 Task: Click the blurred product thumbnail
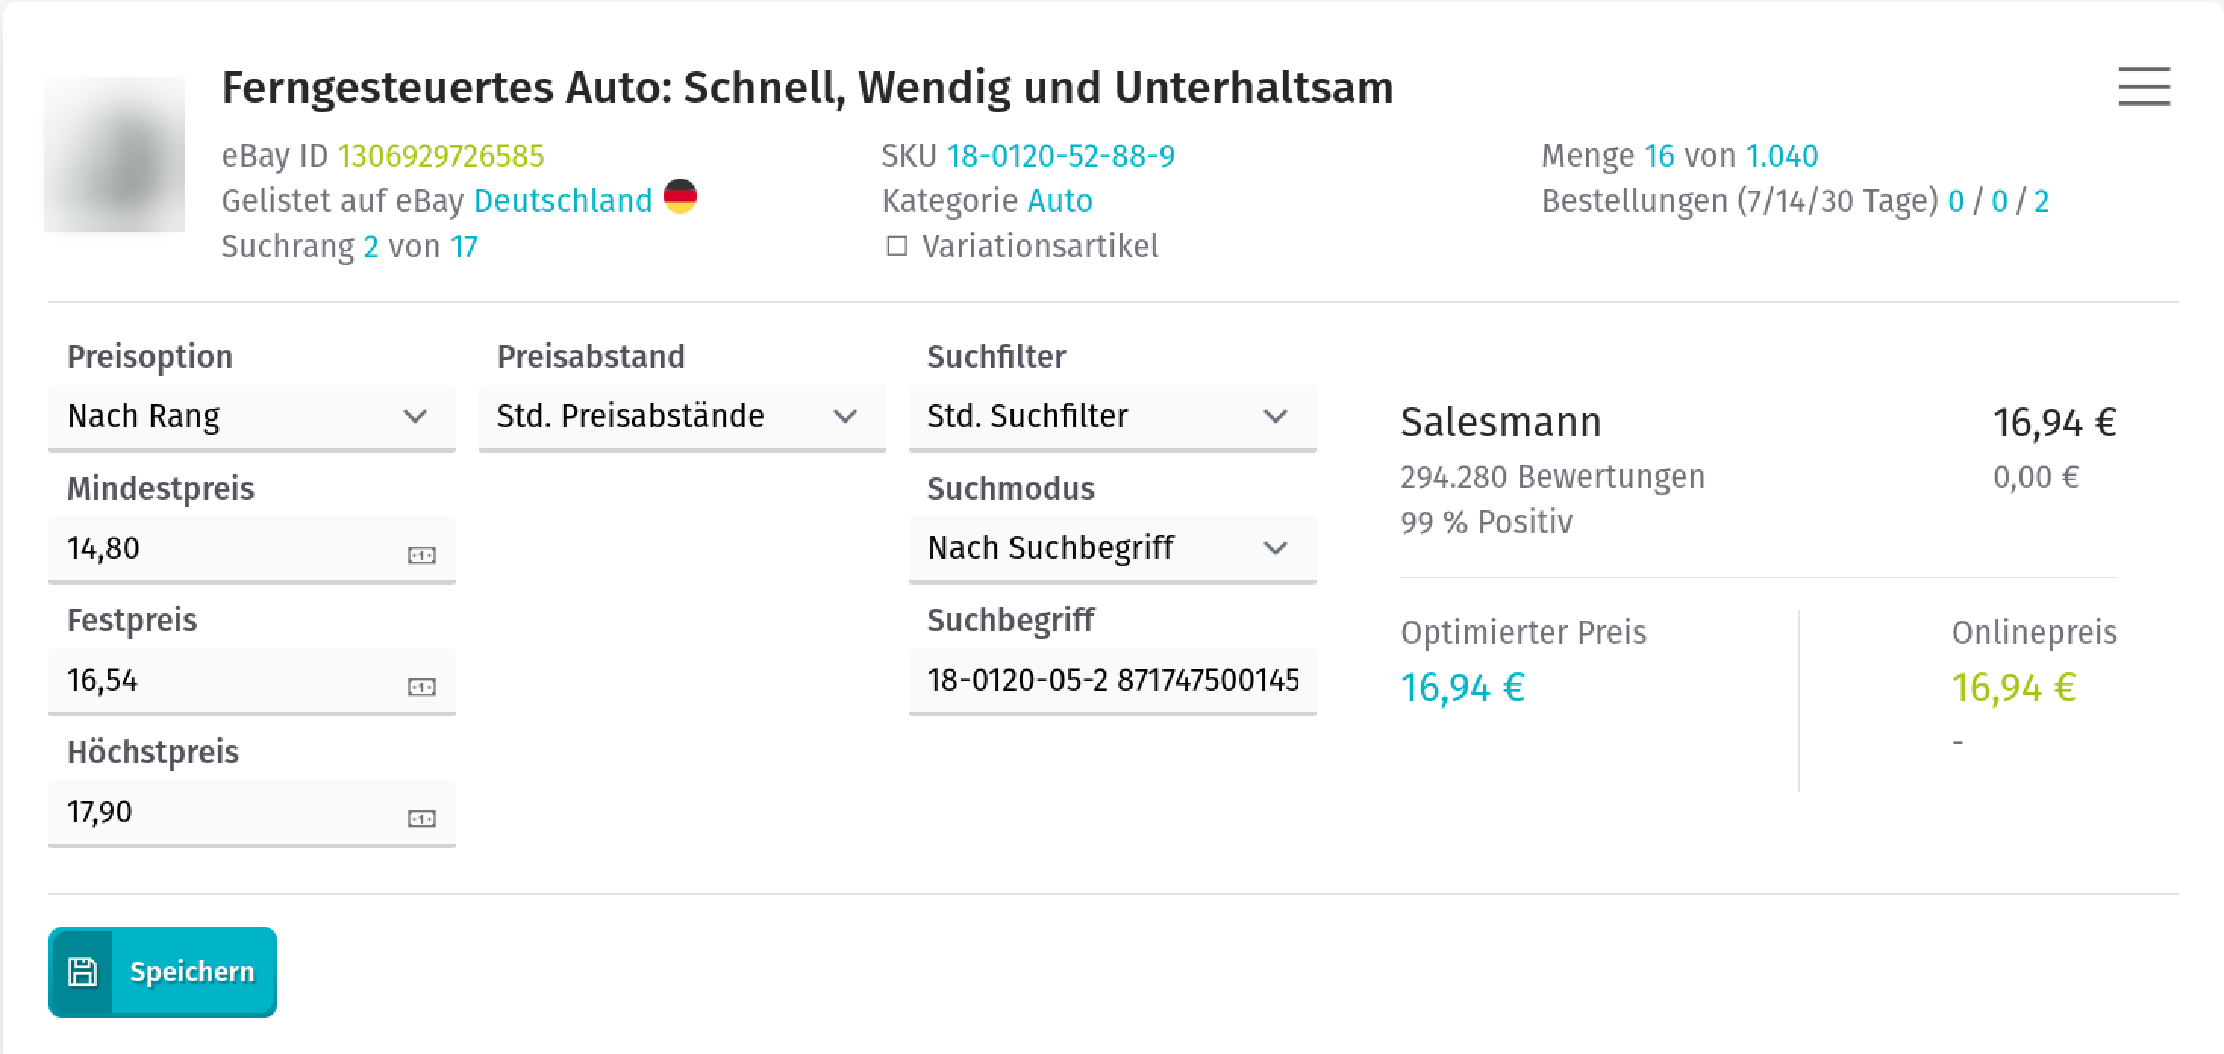pos(114,154)
